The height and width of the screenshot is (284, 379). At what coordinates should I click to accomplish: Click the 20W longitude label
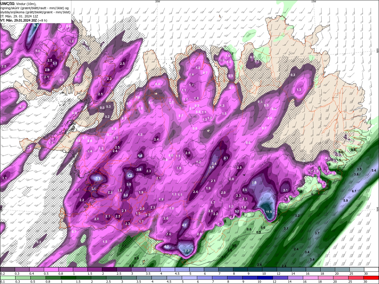158,1
